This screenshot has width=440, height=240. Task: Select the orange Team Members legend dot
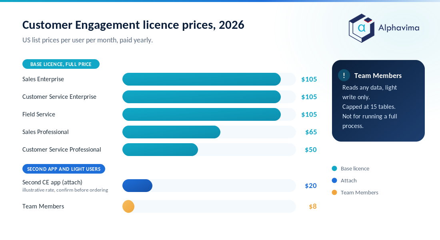click(x=334, y=192)
